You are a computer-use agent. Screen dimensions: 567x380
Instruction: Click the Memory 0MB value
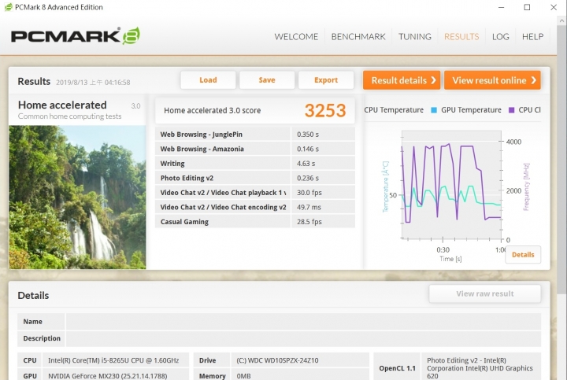[243, 375]
